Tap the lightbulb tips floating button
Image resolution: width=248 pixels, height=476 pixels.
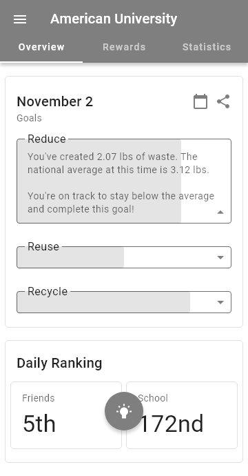point(124,411)
